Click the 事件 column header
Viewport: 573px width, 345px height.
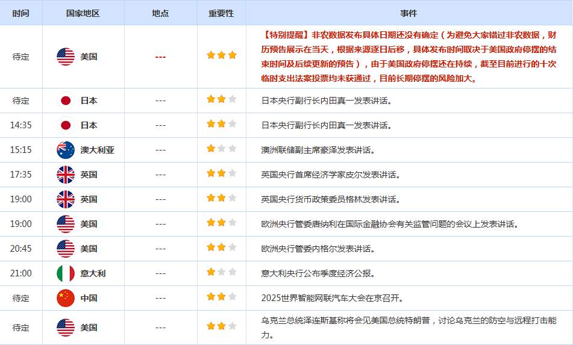click(x=409, y=13)
